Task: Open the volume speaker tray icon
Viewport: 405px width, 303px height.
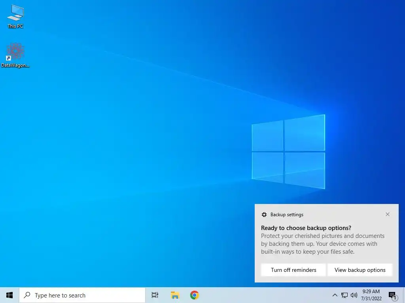Action: (x=354, y=295)
